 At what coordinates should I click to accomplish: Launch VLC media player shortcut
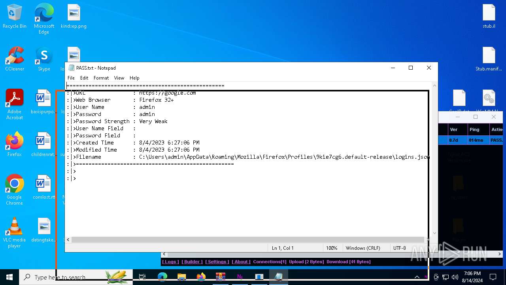[15, 233]
